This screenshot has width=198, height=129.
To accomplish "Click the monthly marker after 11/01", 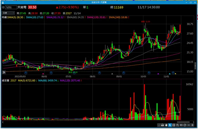I will (x=173, y=73).
